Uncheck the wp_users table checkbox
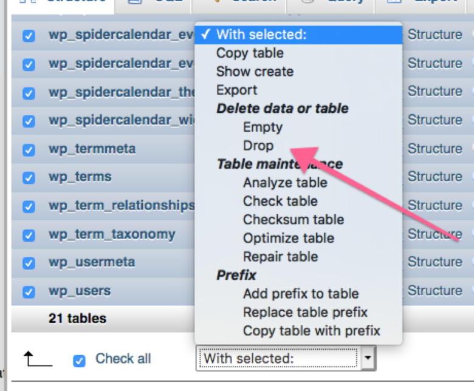The width and height of the screenshot is (474, 391). coord(29,292)
